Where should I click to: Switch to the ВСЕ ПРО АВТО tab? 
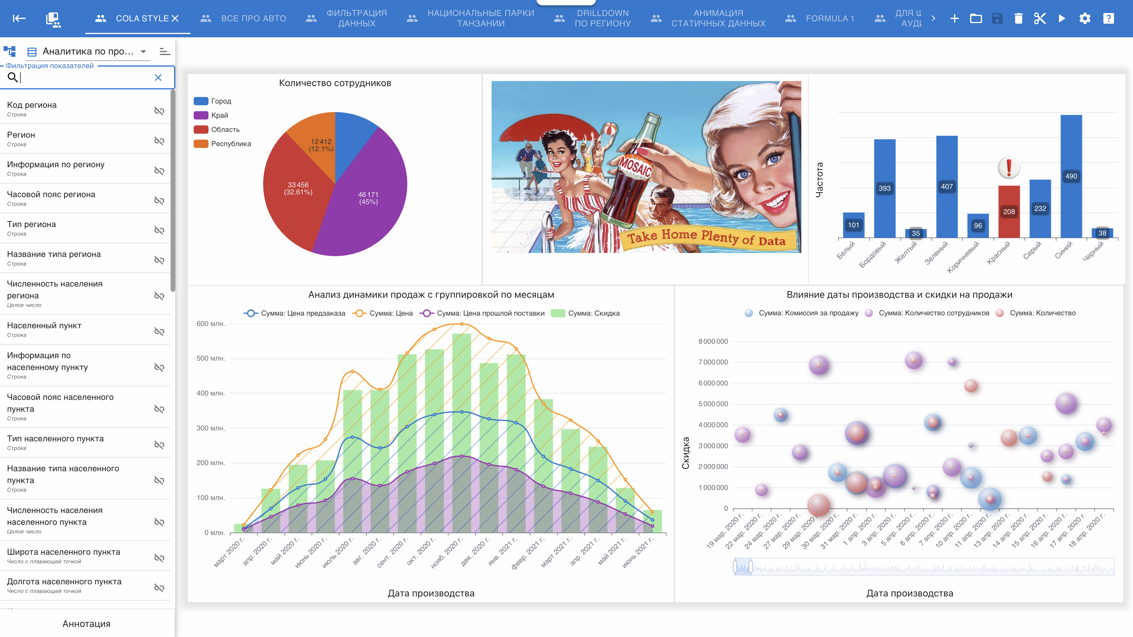tap(243, 18)
